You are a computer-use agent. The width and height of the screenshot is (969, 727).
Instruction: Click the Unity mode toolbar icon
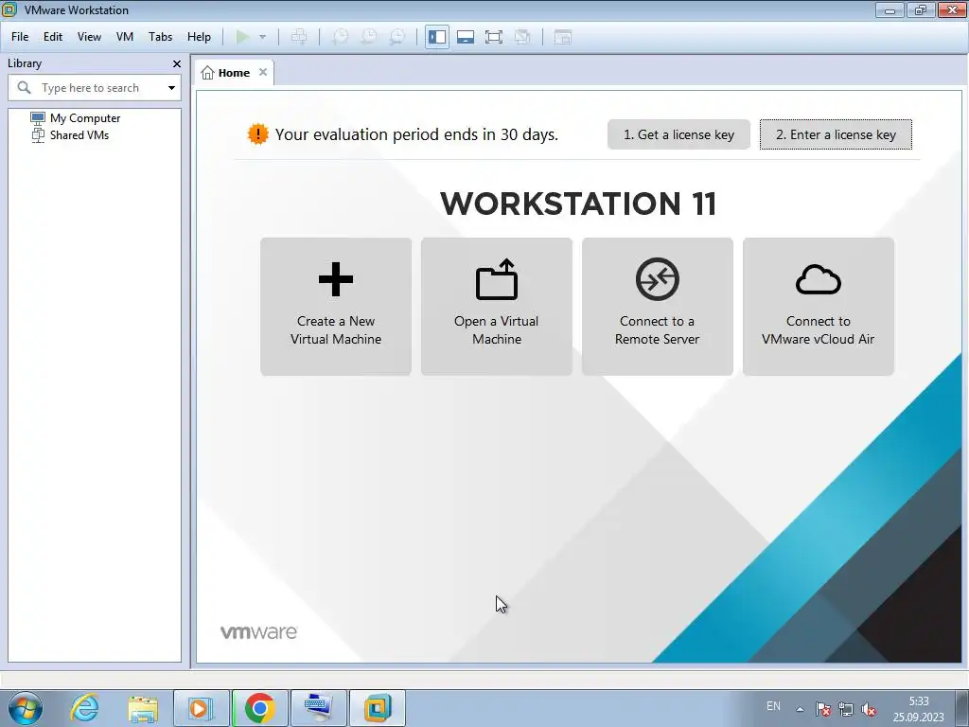point(522,37)
